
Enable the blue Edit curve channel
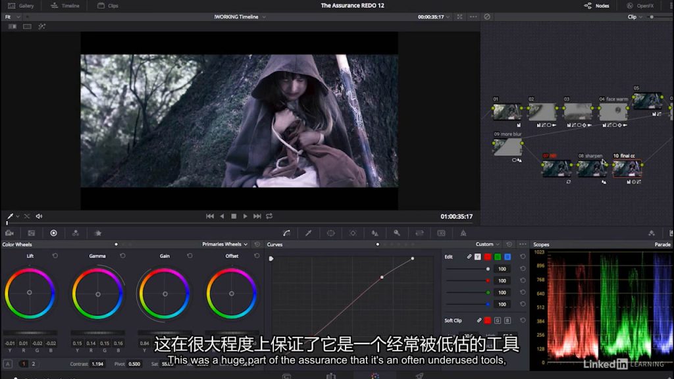click(507, 257)
